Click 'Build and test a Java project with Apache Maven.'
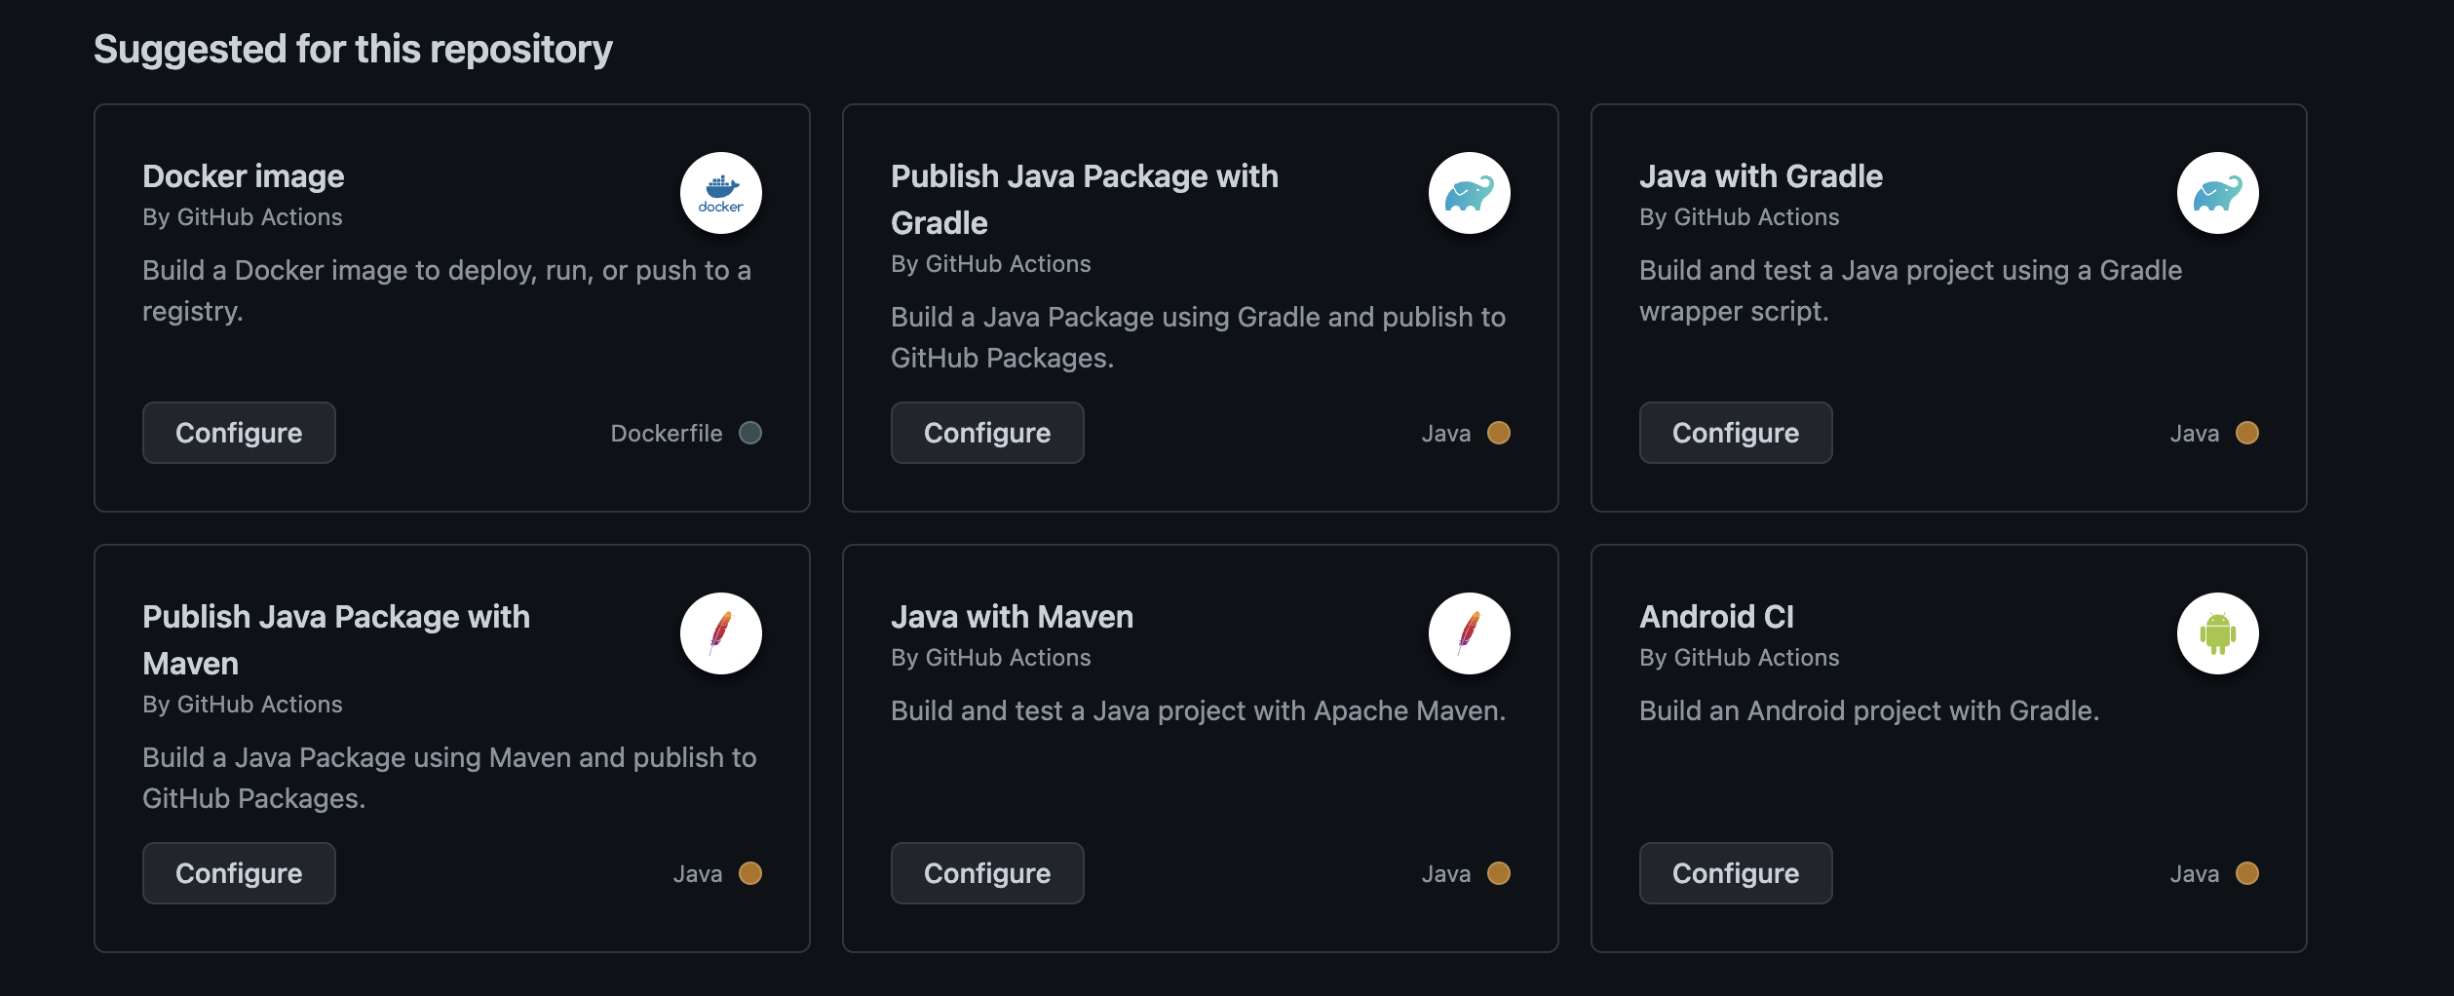This screenshot has height=996, width=2454. point(1199,710)
